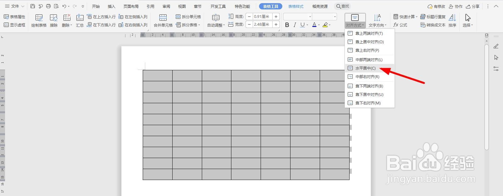Image resolution: width=503 pixels, height=196 pixels.
Task: Open the underline style dropdown arrow
Action: pos(307,25)
